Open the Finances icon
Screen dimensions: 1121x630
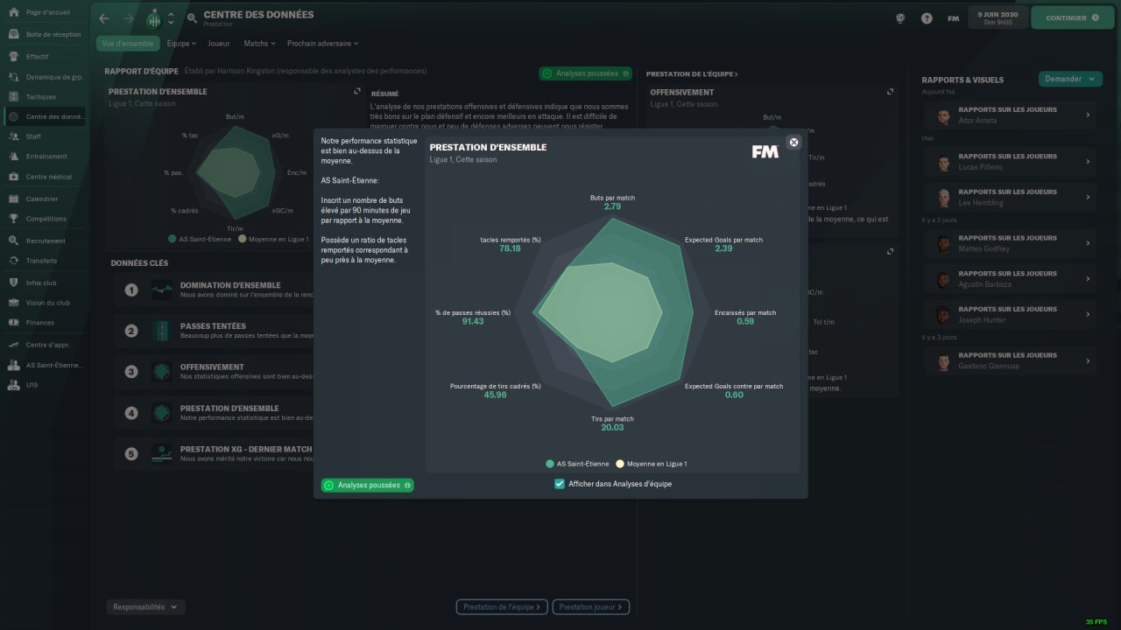[14, 323]
